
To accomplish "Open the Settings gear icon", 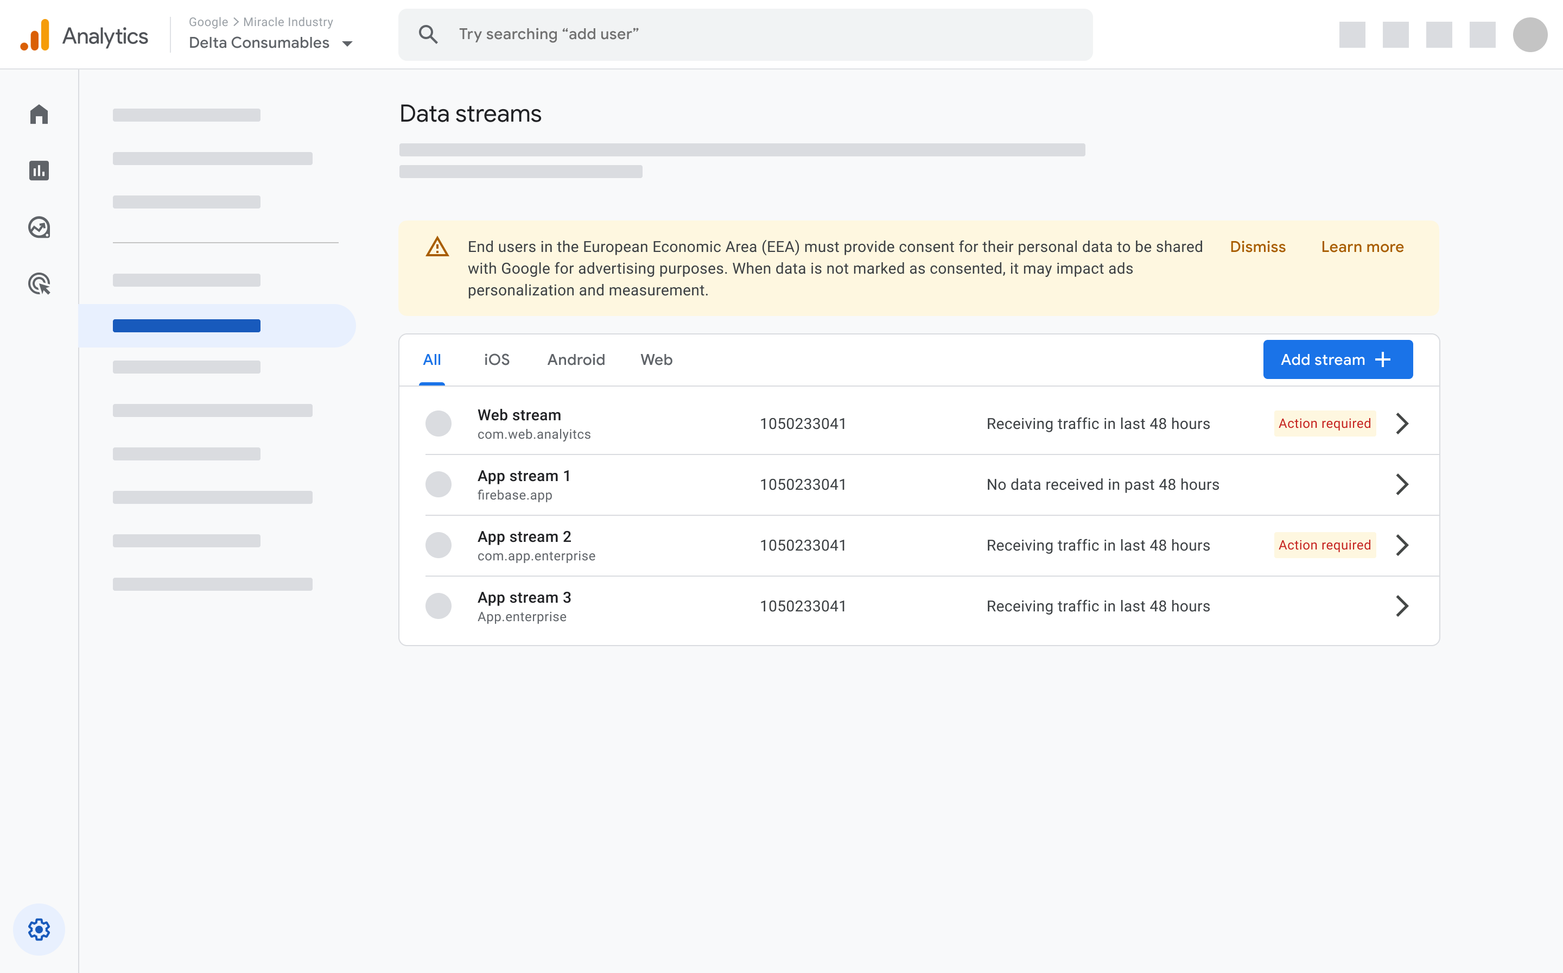I will point(38,929).
